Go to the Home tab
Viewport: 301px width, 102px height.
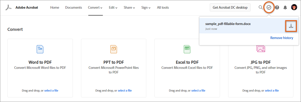click(55, 7)
